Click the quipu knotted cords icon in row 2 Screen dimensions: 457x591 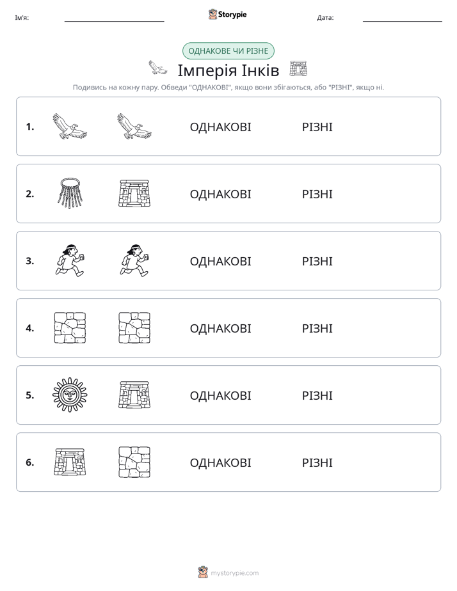tap(70, 193)
